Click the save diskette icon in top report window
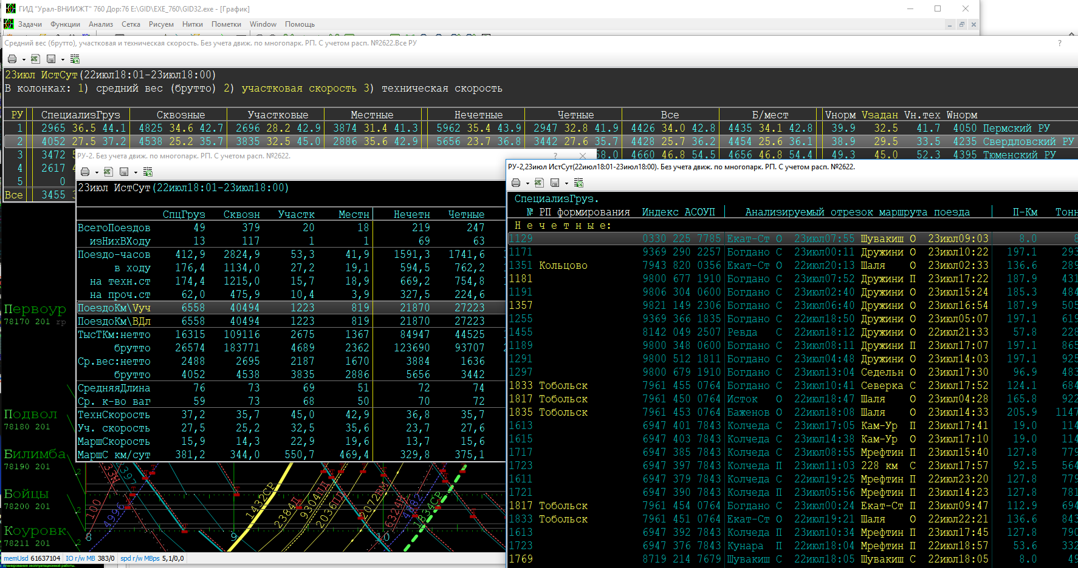 51,59
